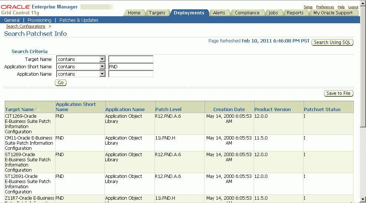Sort by Patch Level column header

[x=168, y=109]
